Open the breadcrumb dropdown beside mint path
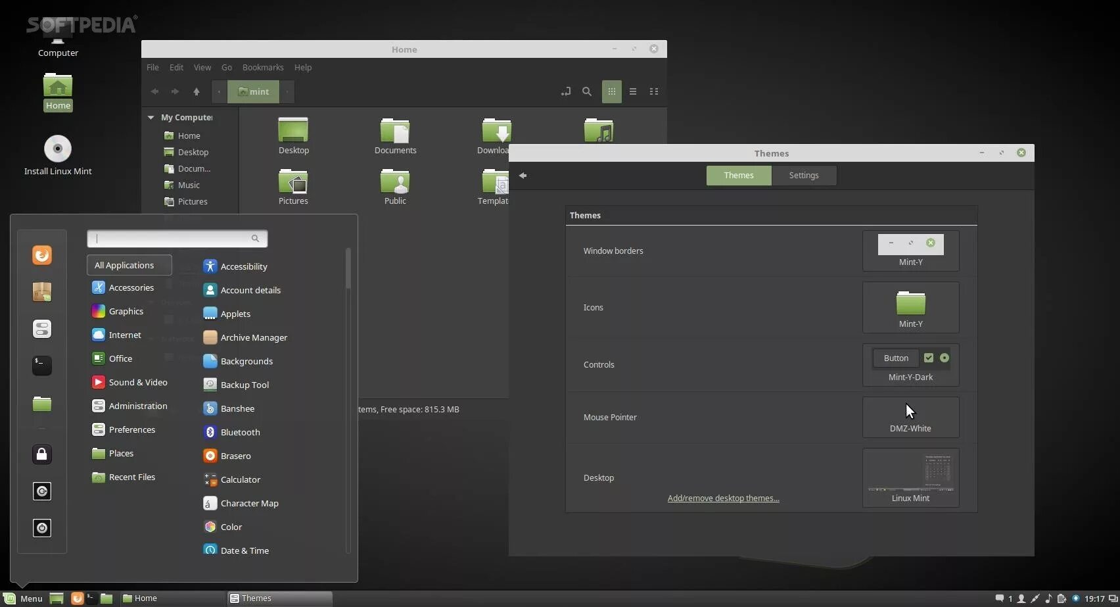The height and width of the screenshot is (607, 1120). pyautogui.click(x=287, y=91)
